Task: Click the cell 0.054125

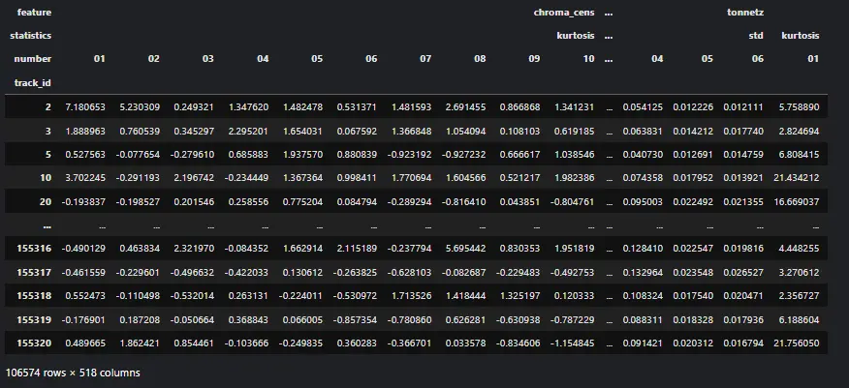Action: [643, 107]
